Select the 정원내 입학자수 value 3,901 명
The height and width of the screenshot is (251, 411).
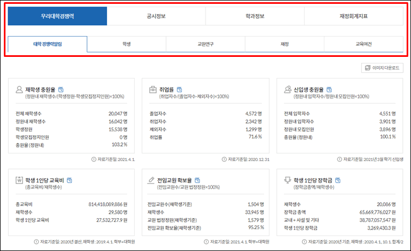[387, 121]
